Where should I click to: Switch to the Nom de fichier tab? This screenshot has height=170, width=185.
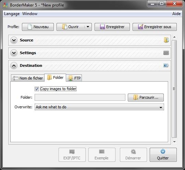28,78
